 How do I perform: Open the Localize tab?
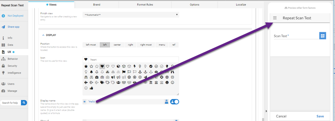241,4
